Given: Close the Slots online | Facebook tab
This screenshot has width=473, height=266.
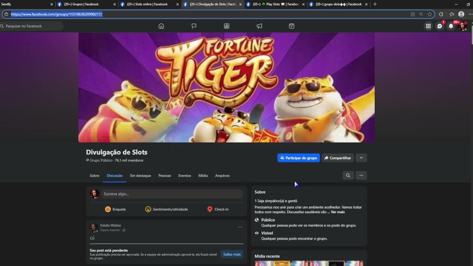Looking at the screenshot, I should pyautogui.click(x=177, y=4).
